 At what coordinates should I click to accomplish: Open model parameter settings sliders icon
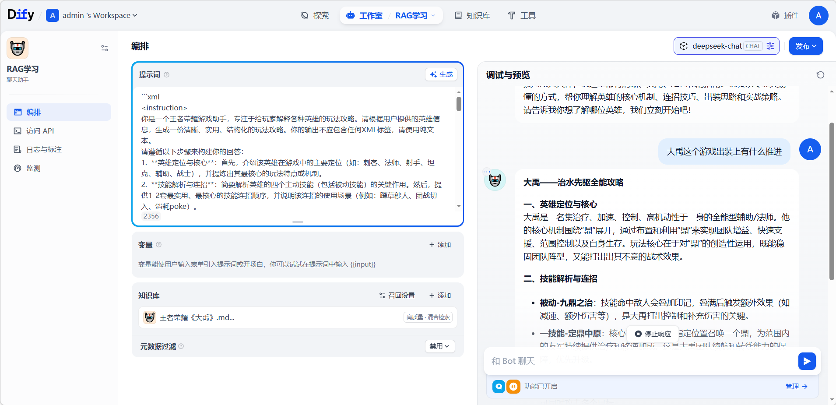pyautogui.click(x=770, y=46)
